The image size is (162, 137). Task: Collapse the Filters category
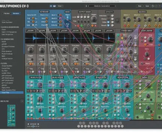point(4,63)
